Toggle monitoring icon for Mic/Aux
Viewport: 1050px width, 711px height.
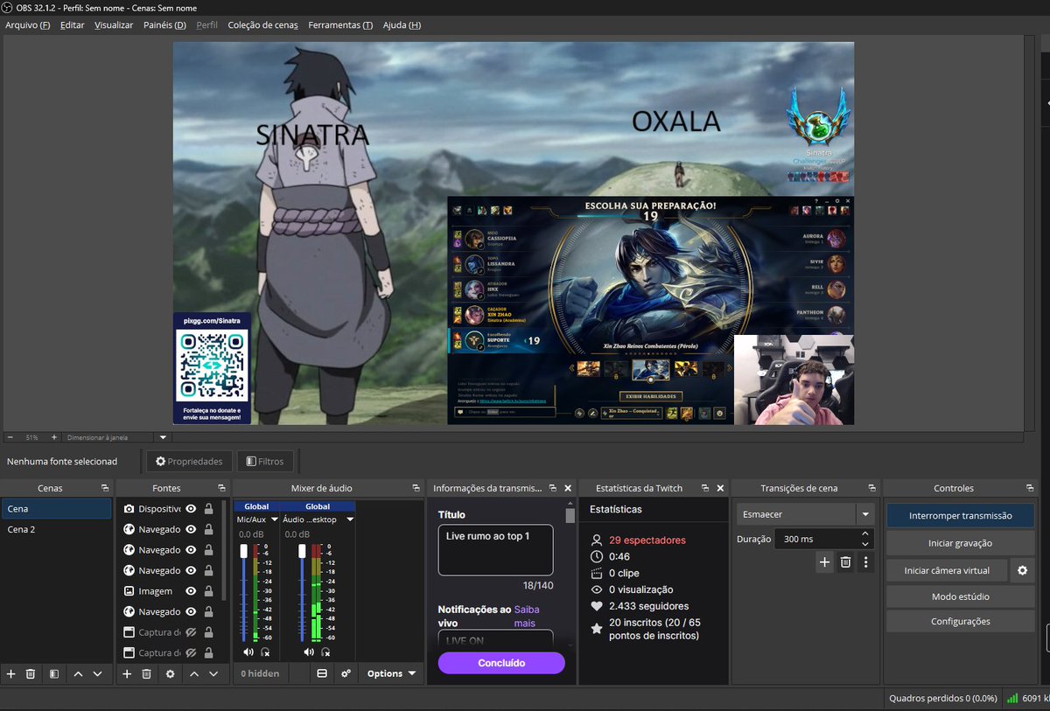(x=265, y=652)
